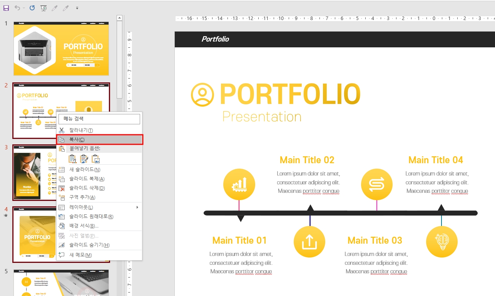Viewport: 495px width, 296px height.
Task: Select 구역 추가(A) menu entry
Action: point(99,197)
